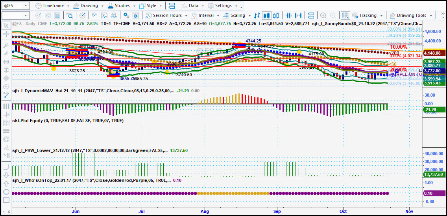Viewport: 447px width, 216px height.
Task: Click the bar search magnifier icon
Action: pyautogui.click(x=70, y=15)
